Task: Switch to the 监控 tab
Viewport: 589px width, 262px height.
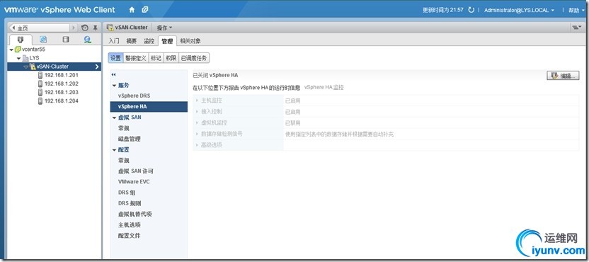Action: (x=149, y=41)
